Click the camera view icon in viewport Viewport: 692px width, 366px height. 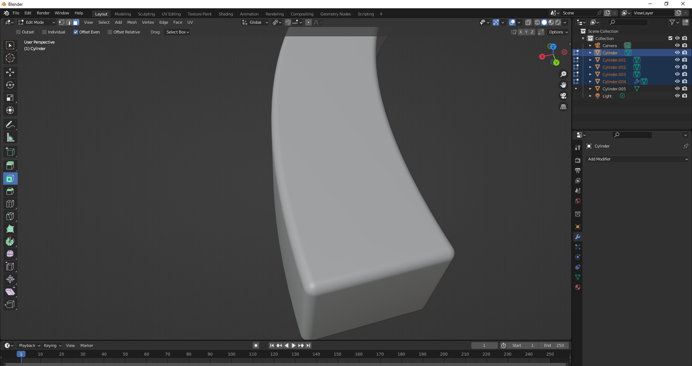pos(563,96)
